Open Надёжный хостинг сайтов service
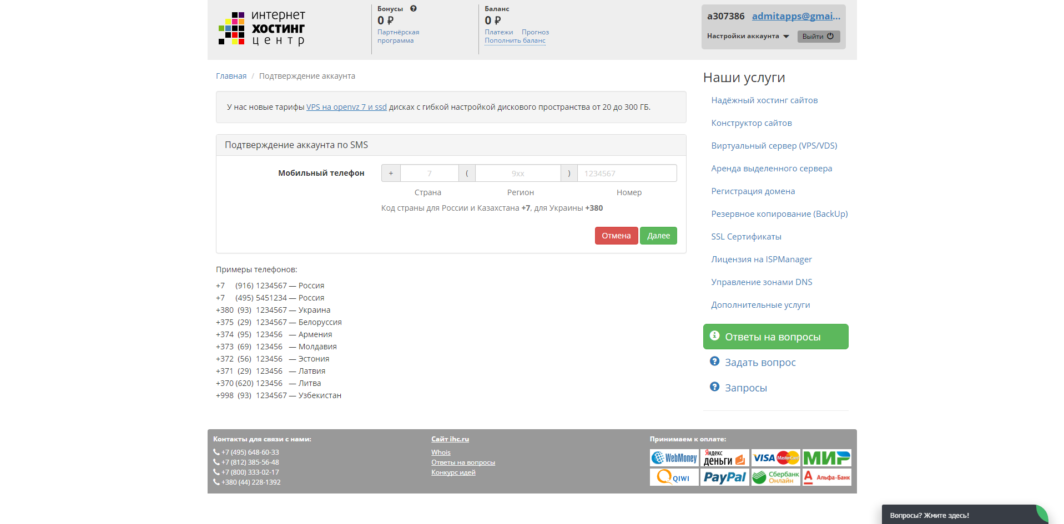 coord(764,100)
